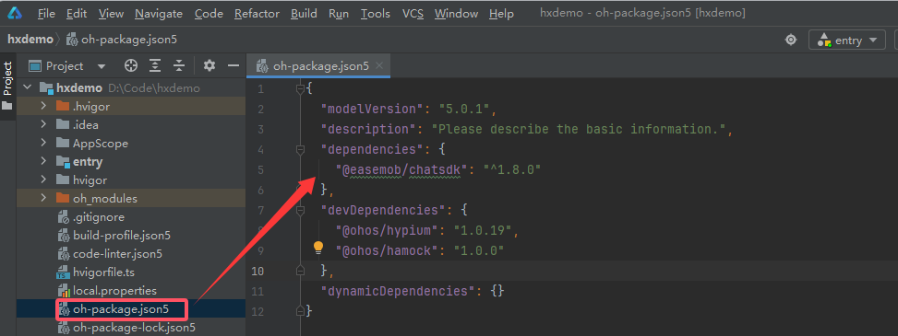
Task: Expand the hvigor folder
Action: [x=43, y=180]
